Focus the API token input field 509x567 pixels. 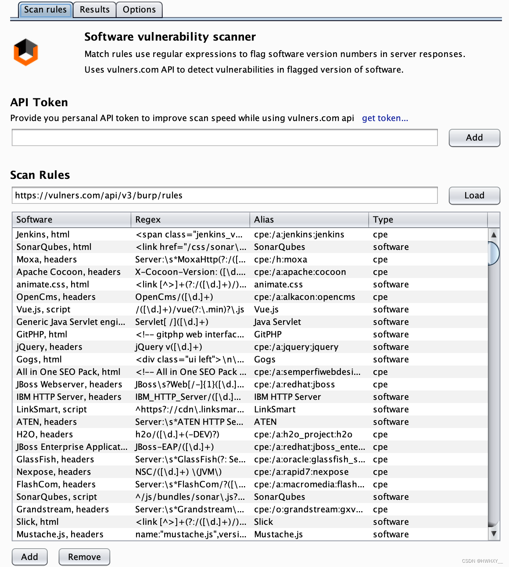tap(225, 137)
